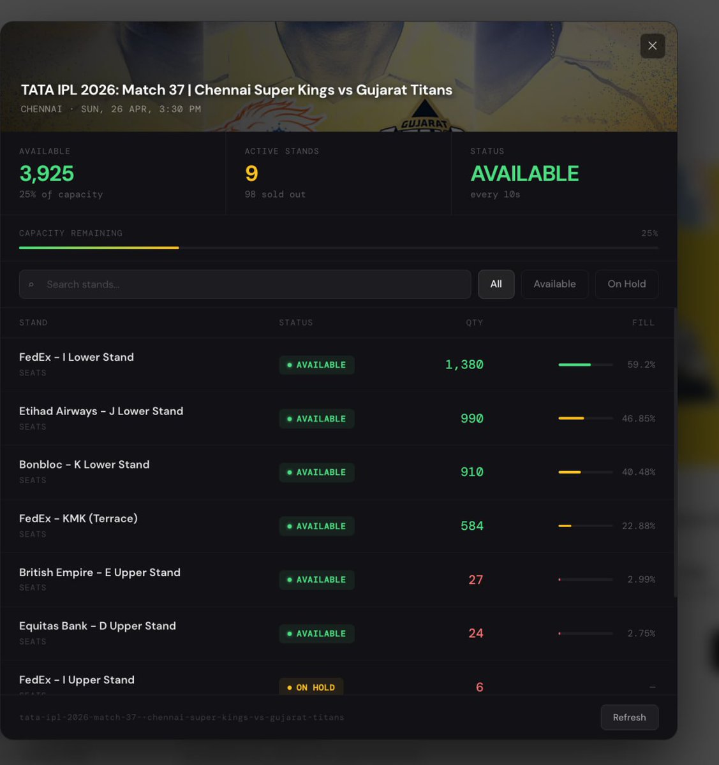The image size is (719, 765).
Task: Click the 98 sold out text
Action: pyautogui.click(x=275, y=194)
